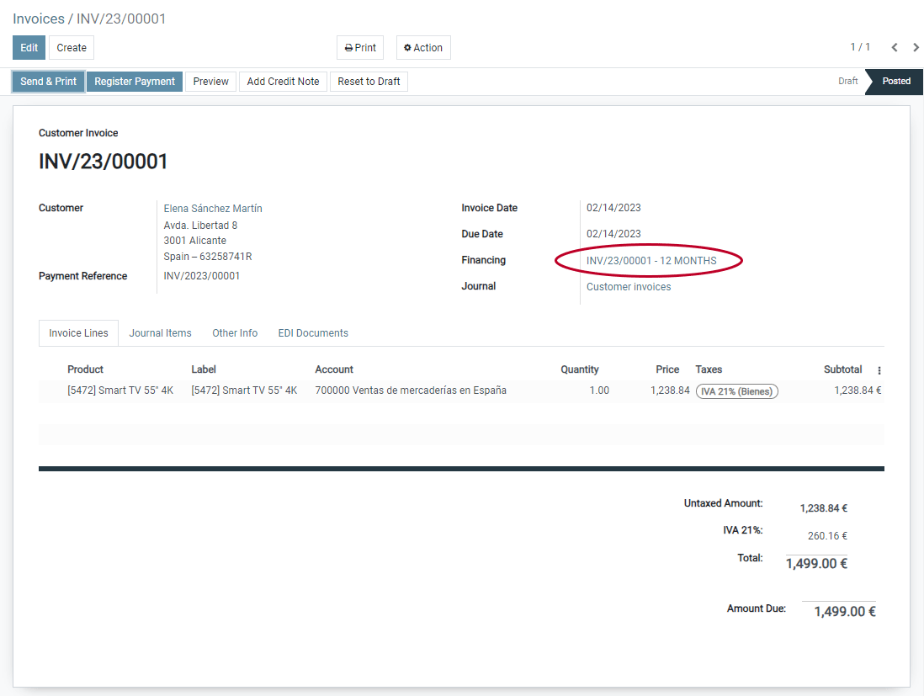Open the Other Info tab
This screenshot has height=696, width=924.
tap(235, 332)
